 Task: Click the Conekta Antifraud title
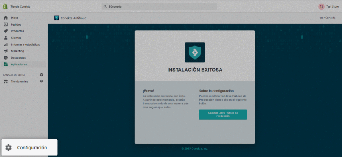74,18
